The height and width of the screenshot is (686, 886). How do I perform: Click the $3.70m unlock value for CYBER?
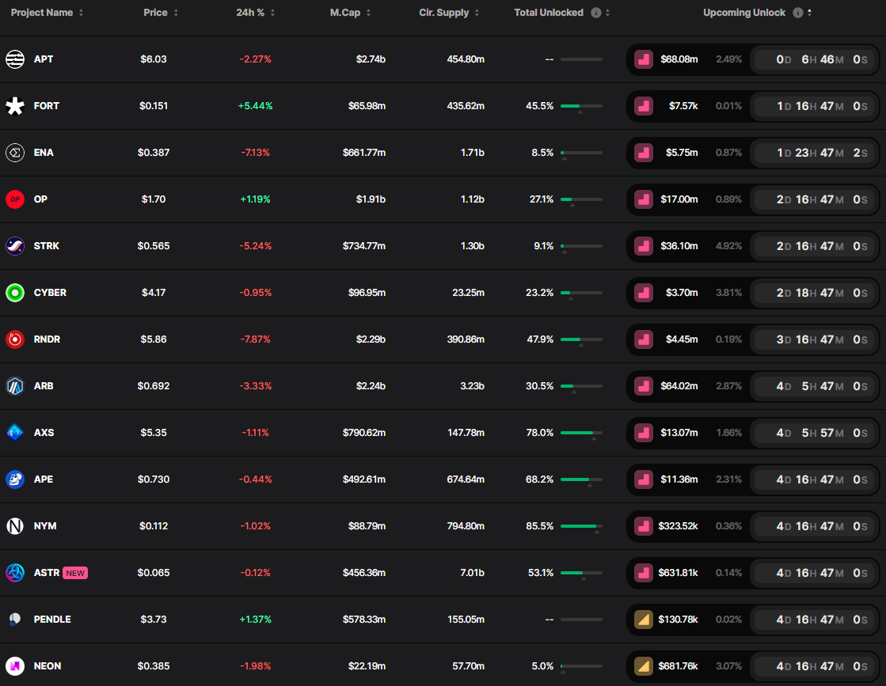682,293
